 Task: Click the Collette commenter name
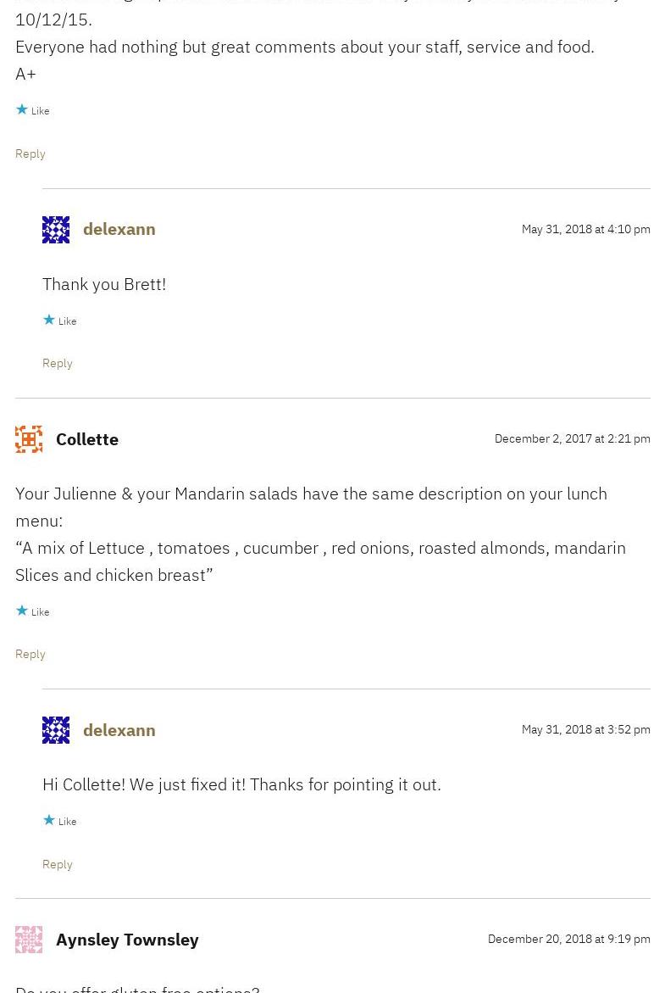click(87, 439)
